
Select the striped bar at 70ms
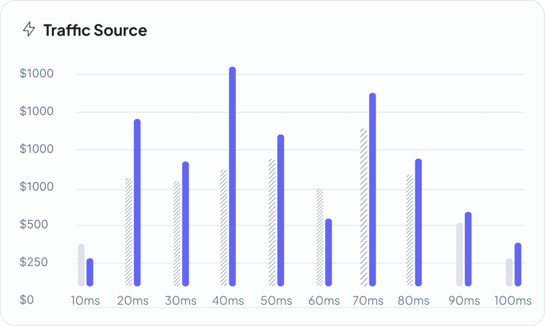pyautogui.click(x=364, y=207)
